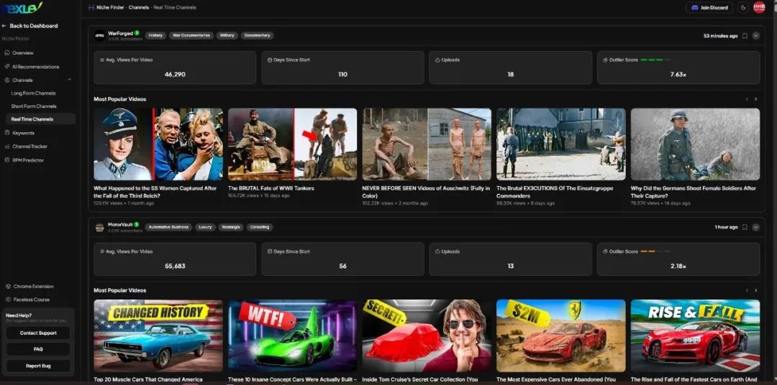The image size is (777, 385).
Task: Show next WarForged popular videos arrow
Action: pyautogui.click(x=755, y=99)
